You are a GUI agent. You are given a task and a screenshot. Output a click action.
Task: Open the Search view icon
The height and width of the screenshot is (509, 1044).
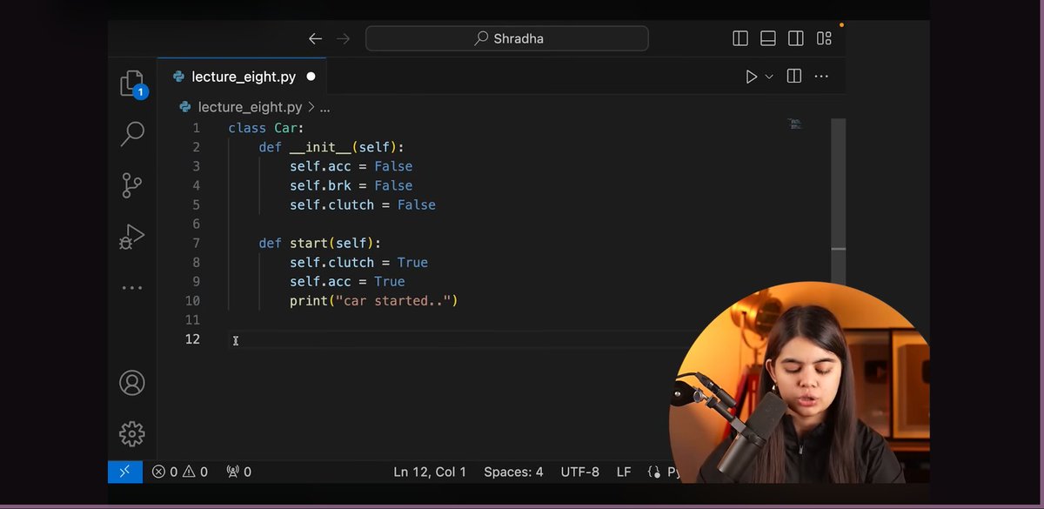(131, 133)
